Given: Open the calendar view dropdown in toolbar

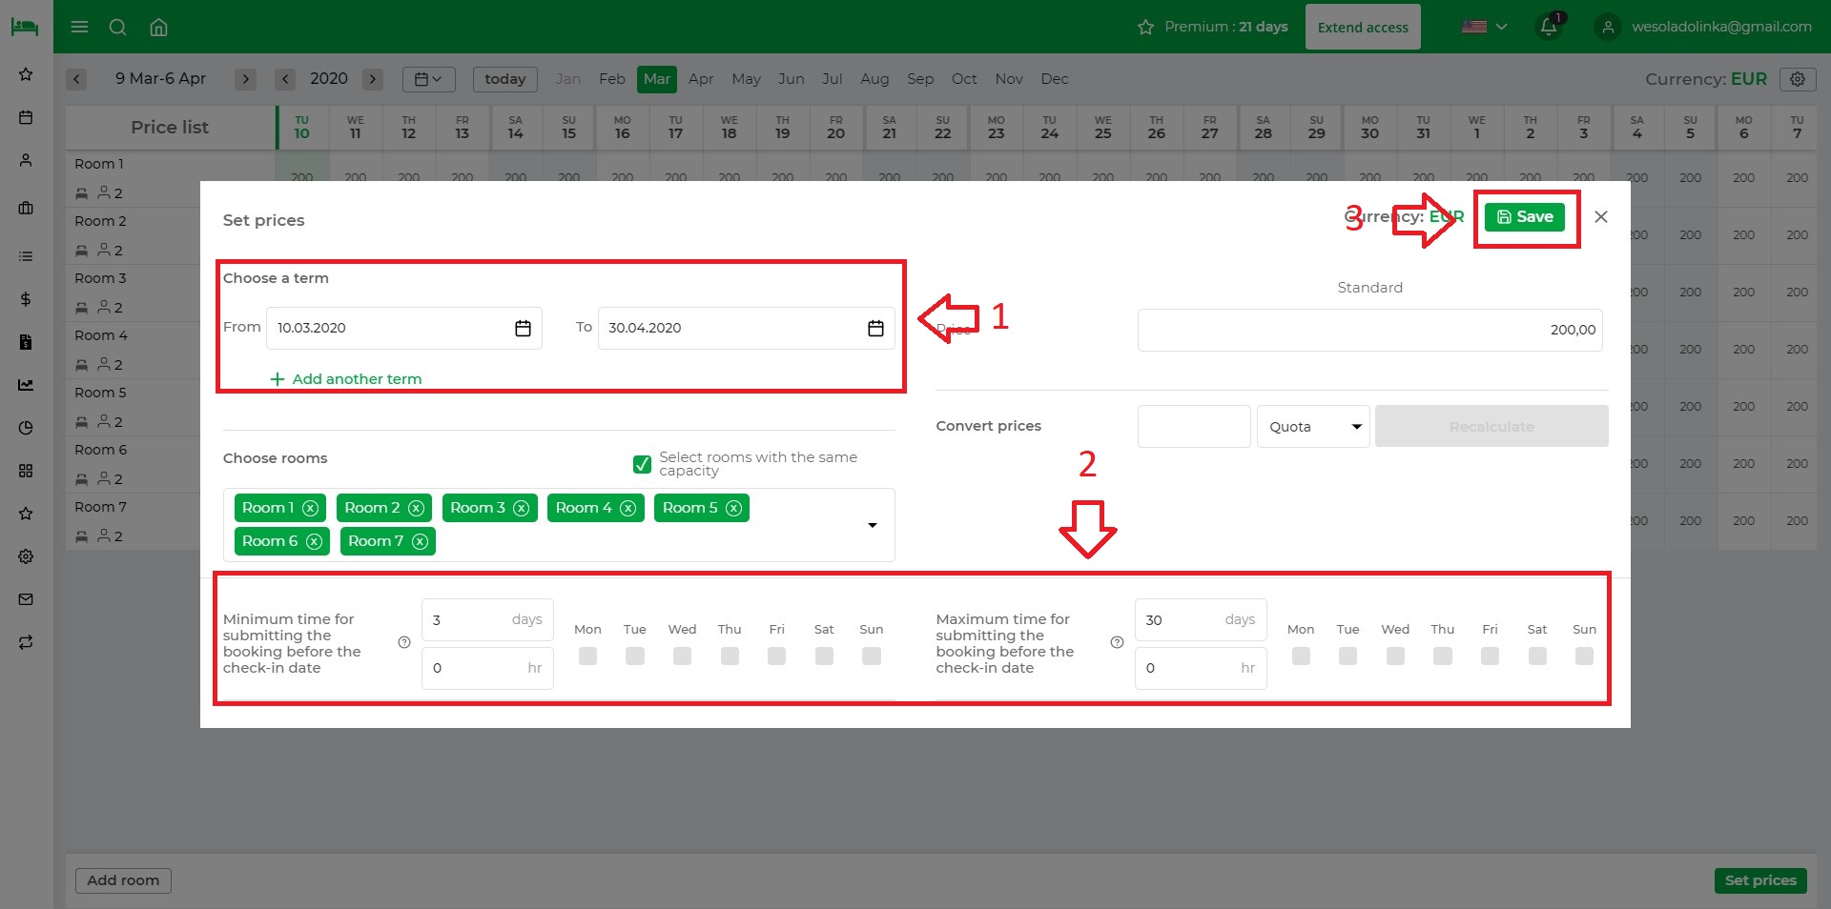Looking at the screenshot, I should (428, 79).
